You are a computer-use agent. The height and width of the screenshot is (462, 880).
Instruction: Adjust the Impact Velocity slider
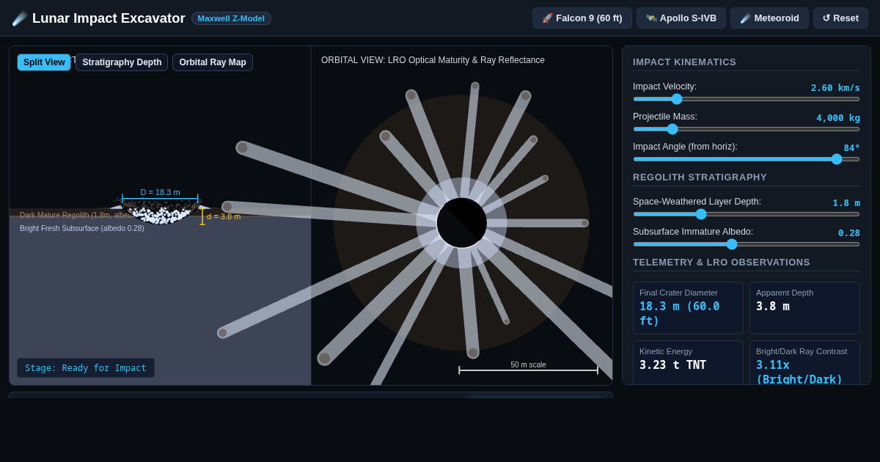[x=747, y=99]
